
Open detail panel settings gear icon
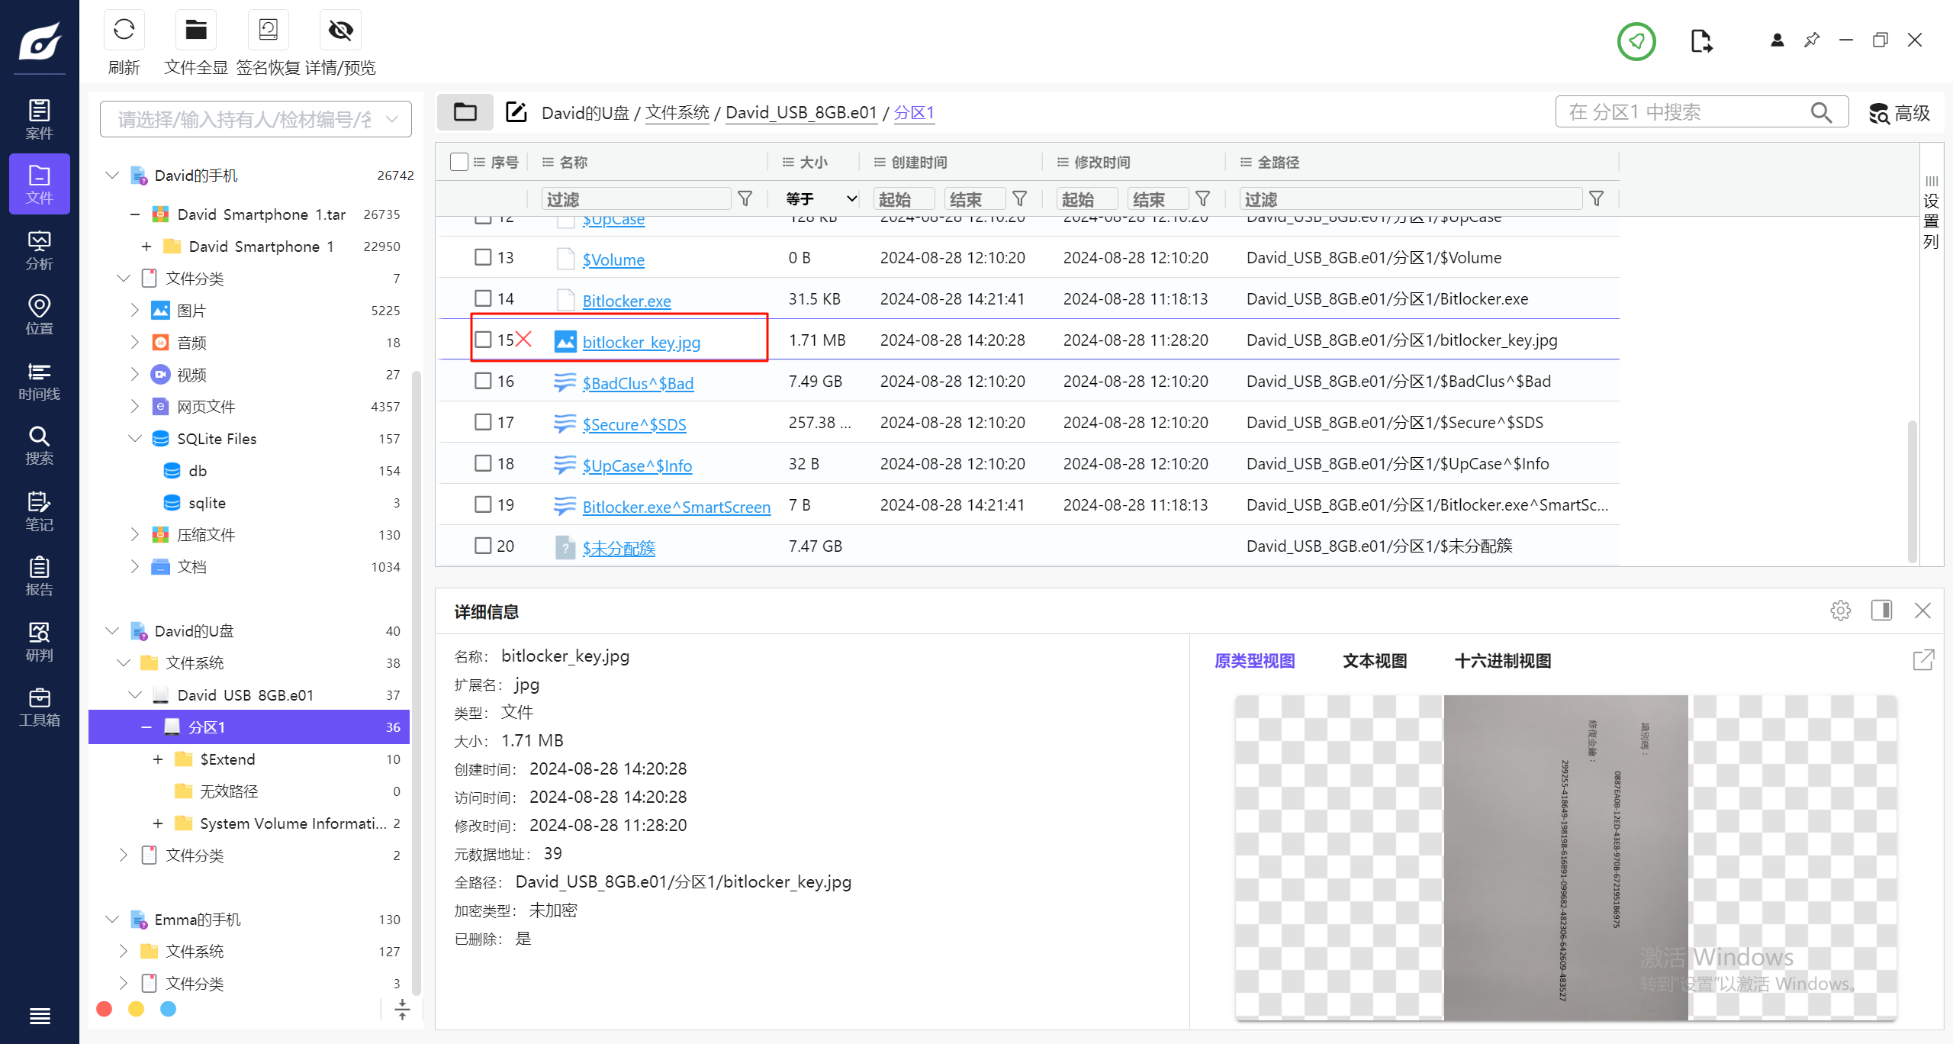click(1840, 611)
